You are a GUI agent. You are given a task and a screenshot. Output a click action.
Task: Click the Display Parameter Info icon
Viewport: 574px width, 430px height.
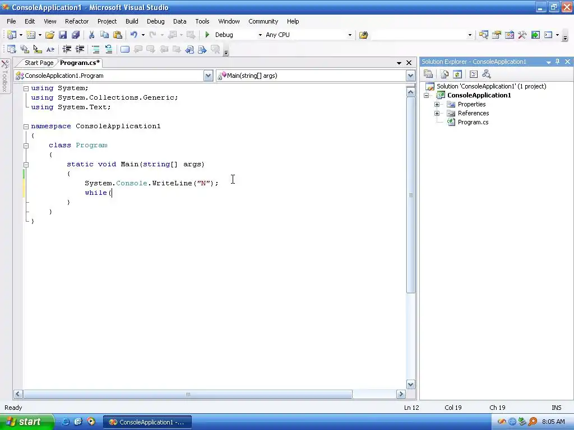pyautogui.click(x=25, y=49)
